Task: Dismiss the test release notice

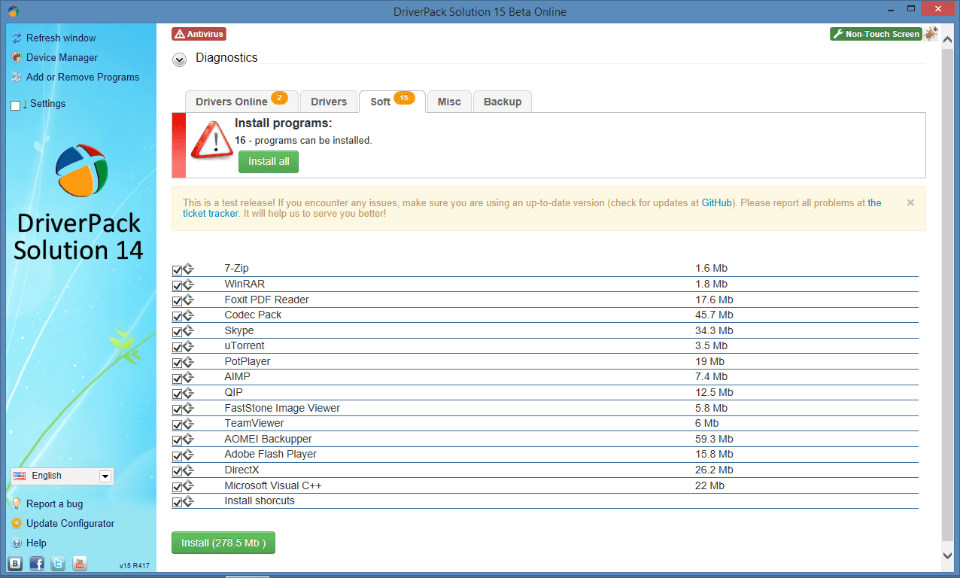Action: [x=910, y=202]
